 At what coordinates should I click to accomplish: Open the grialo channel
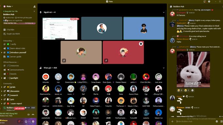(13, 87)
